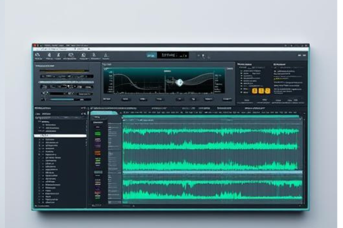Click the red application icon in the title bar
This screenshot has width=343, height=228.
click(x=35, y=45)
